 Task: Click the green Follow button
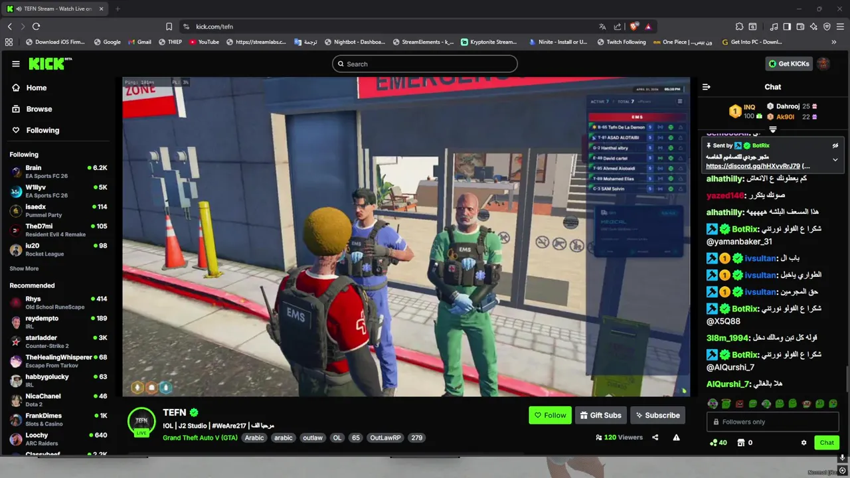coord(550,416)
